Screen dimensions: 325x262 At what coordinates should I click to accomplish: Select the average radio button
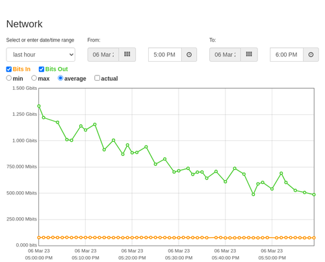point(60,78)
